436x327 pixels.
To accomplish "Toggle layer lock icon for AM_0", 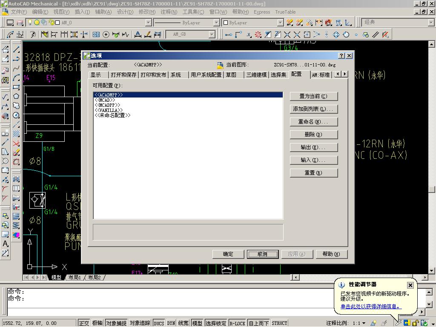I will tap(52, 22).
